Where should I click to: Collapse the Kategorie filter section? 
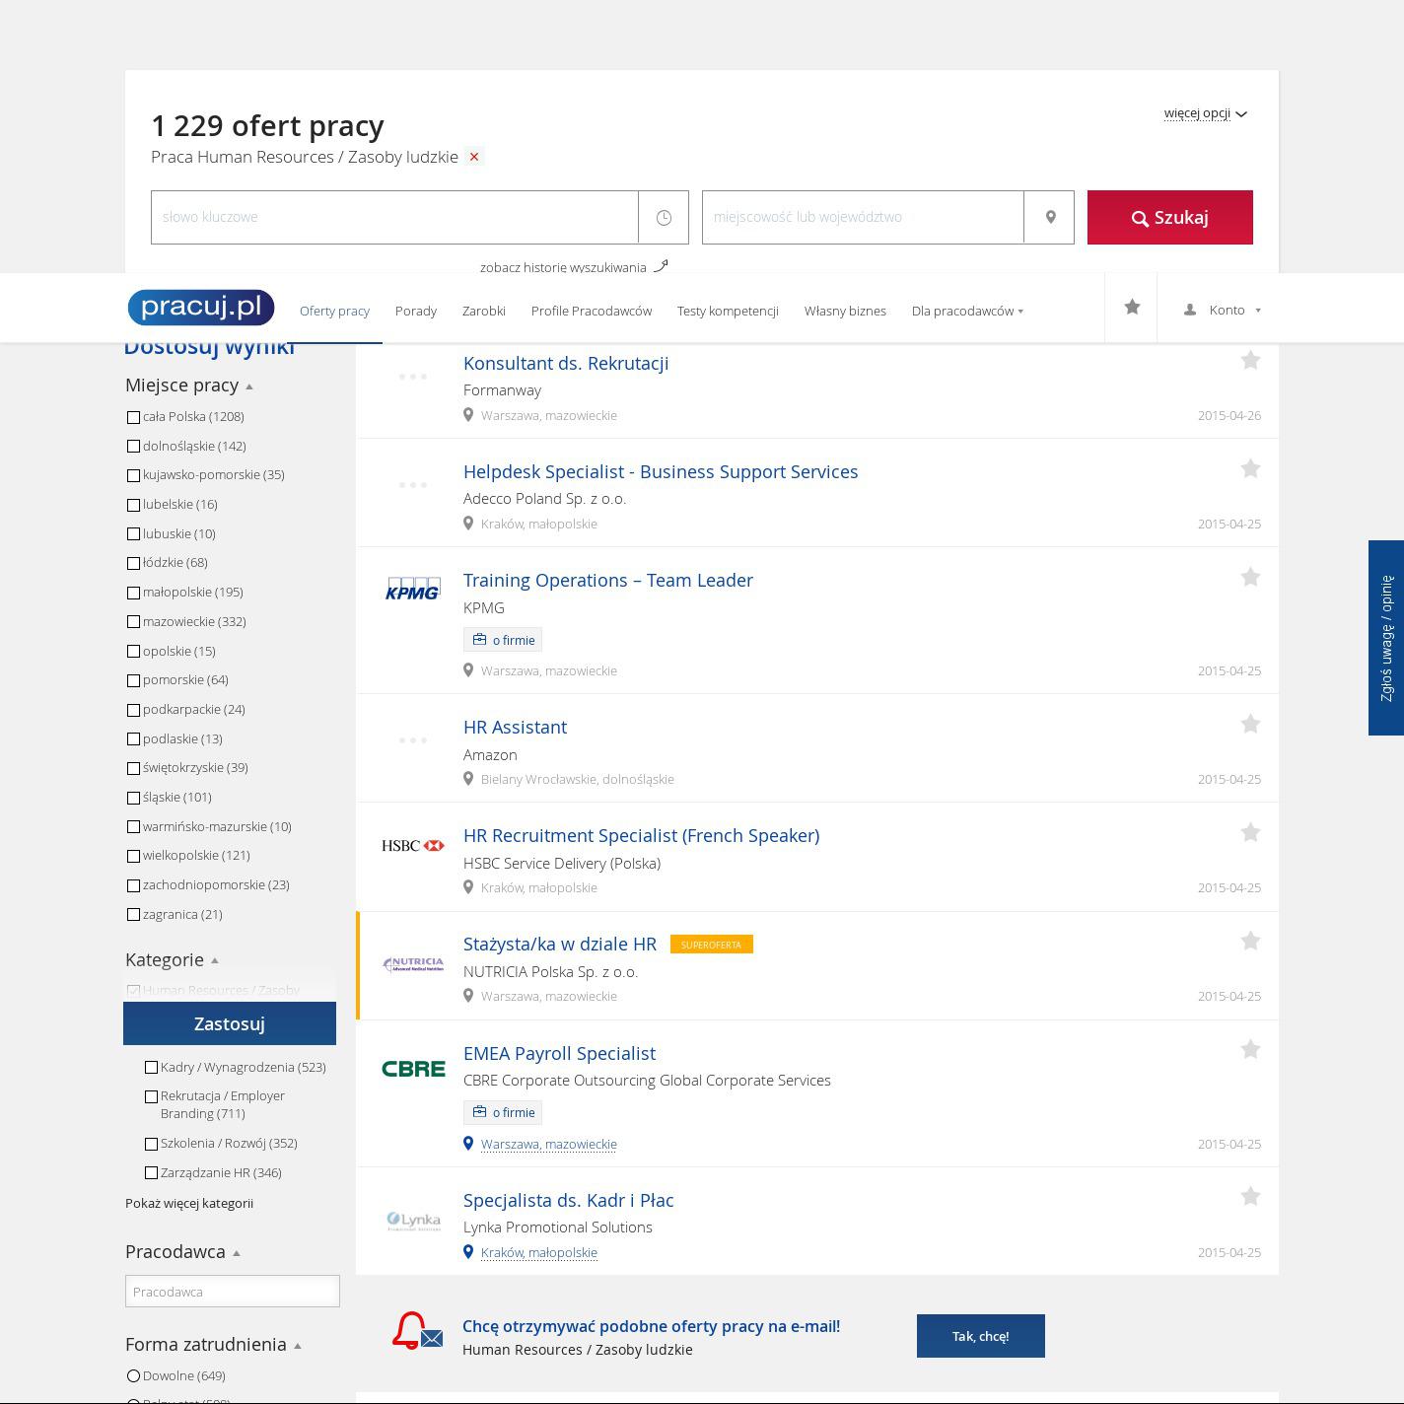coord(172,960)
